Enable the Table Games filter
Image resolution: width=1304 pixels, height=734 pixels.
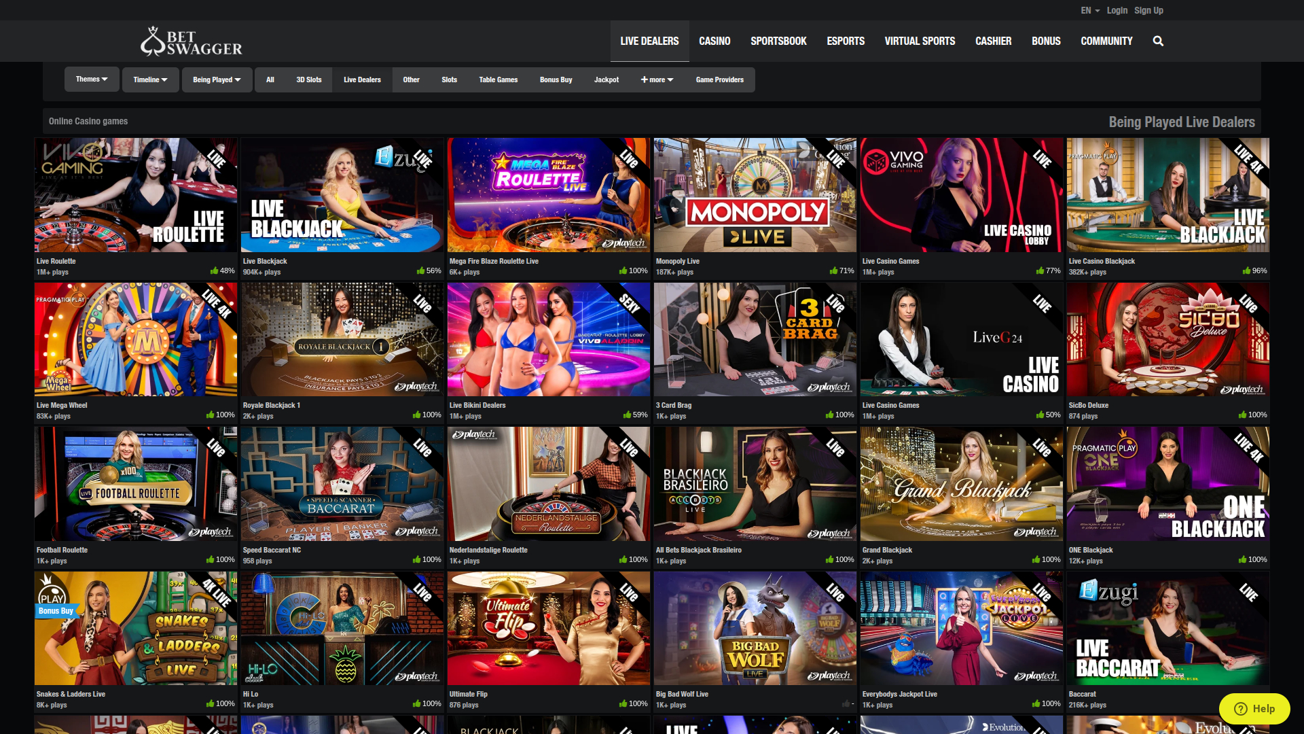498,80
